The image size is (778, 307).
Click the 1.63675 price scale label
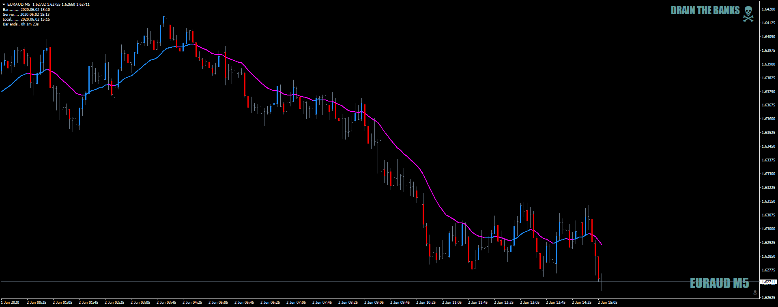(768, 105)
